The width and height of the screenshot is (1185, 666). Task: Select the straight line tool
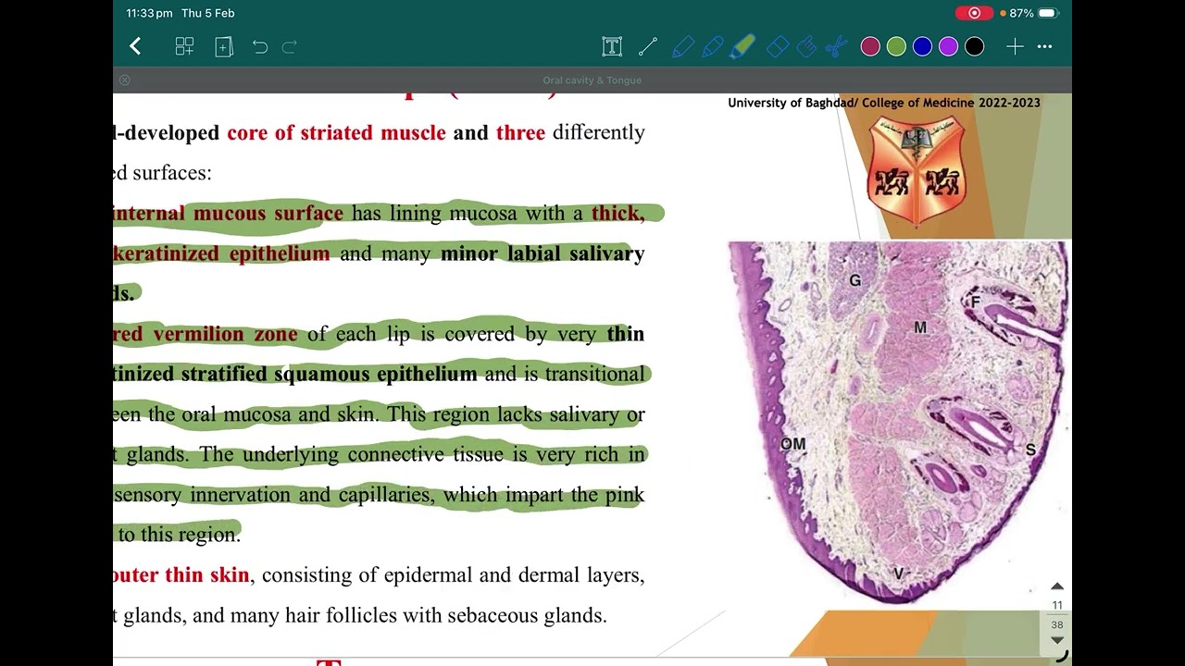coord(647,46)
